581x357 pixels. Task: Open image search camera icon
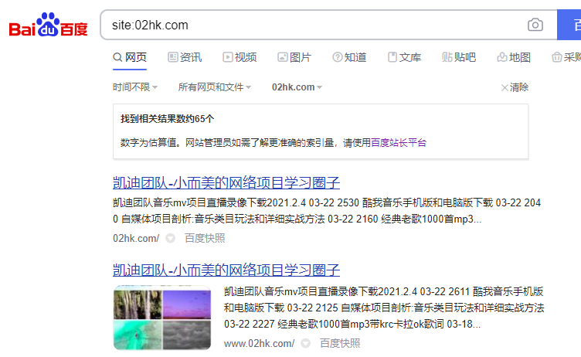[x=535, y=25]
